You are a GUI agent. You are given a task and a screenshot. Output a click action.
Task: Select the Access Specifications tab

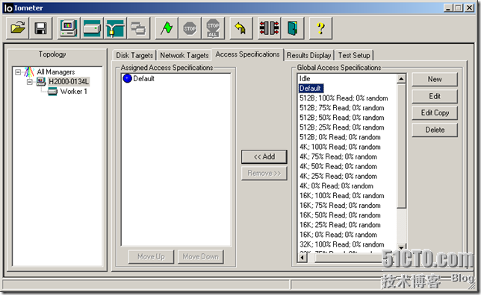tap(247, 54)
